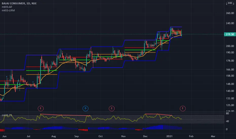Click the Aug label on time axis
The width and height of the screenshot is (236, 139).
pyautogui.click(x=54, y=136)
